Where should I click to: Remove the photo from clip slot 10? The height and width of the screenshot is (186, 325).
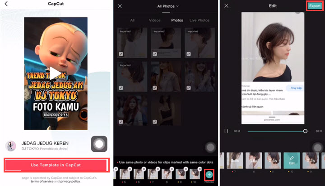200,169
